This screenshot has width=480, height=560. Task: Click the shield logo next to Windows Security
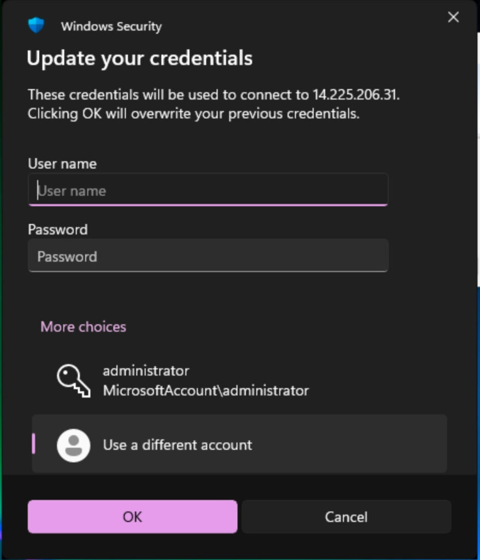36,25
